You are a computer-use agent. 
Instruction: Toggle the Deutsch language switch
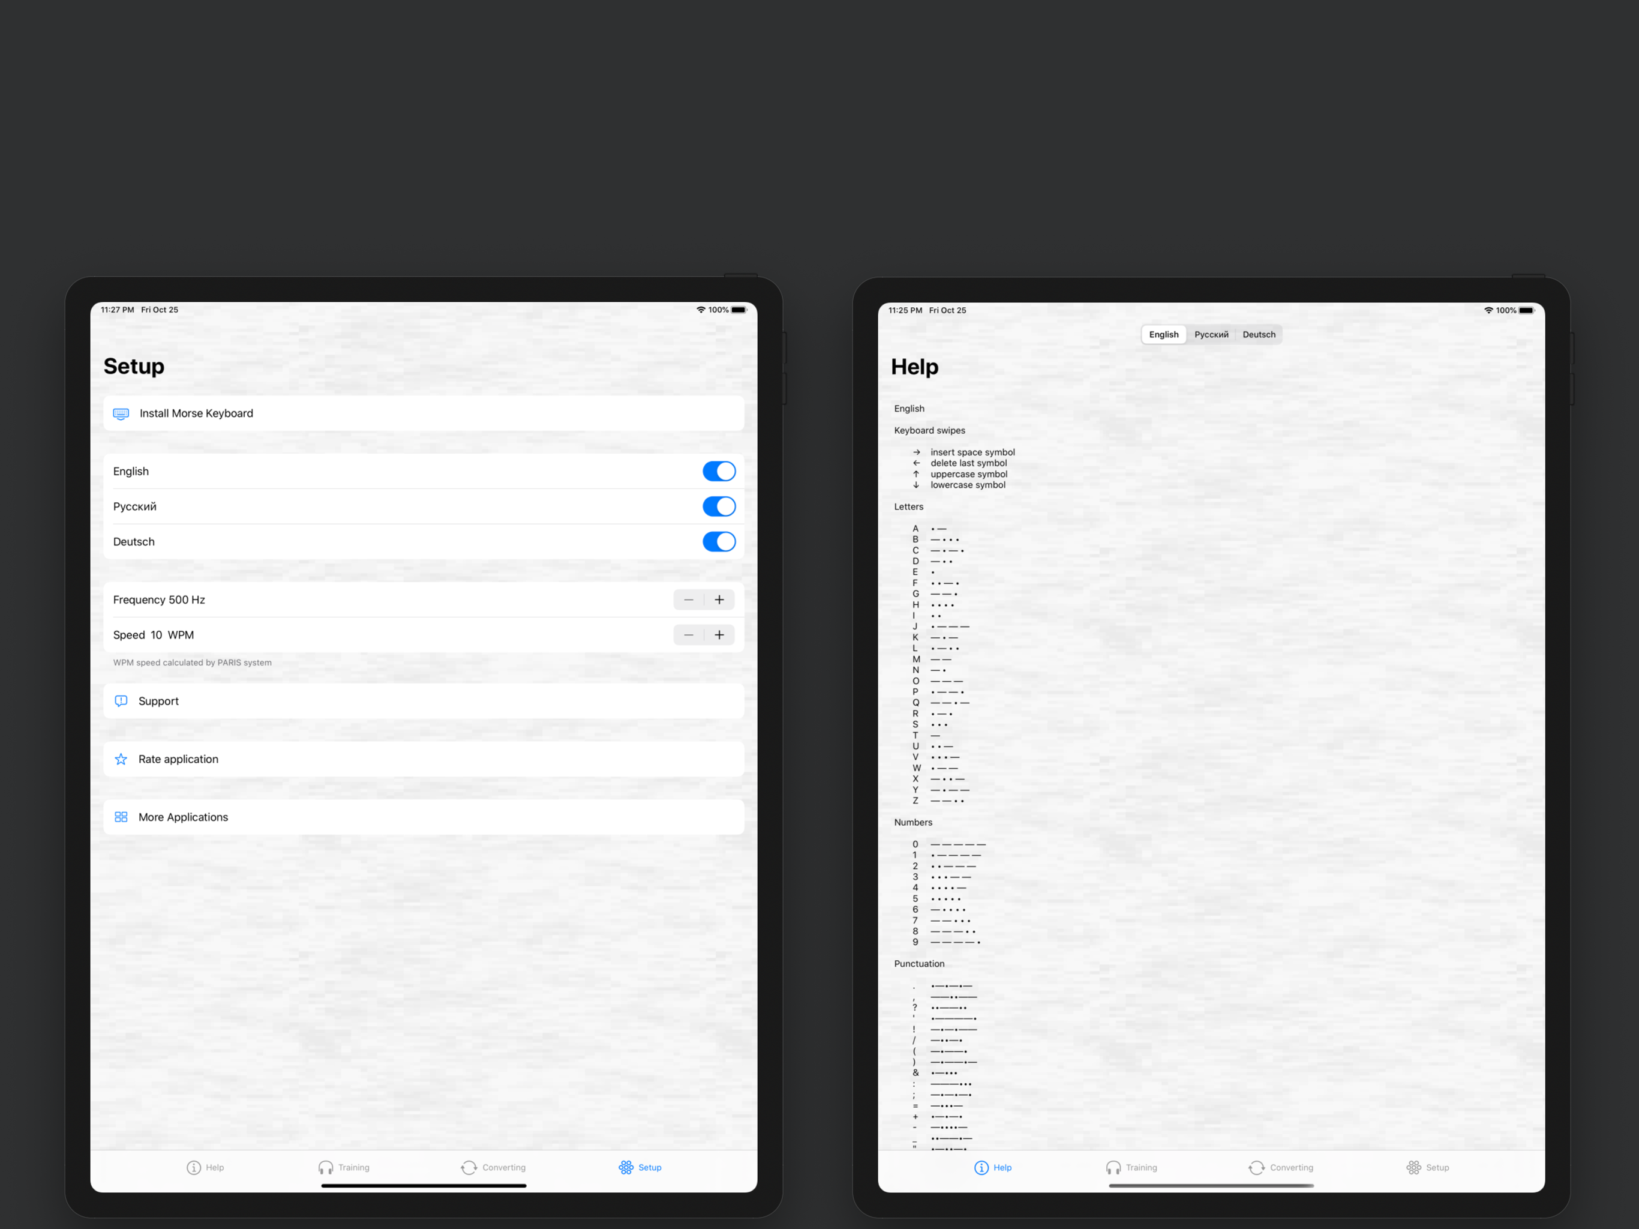(x=719, y=542)
